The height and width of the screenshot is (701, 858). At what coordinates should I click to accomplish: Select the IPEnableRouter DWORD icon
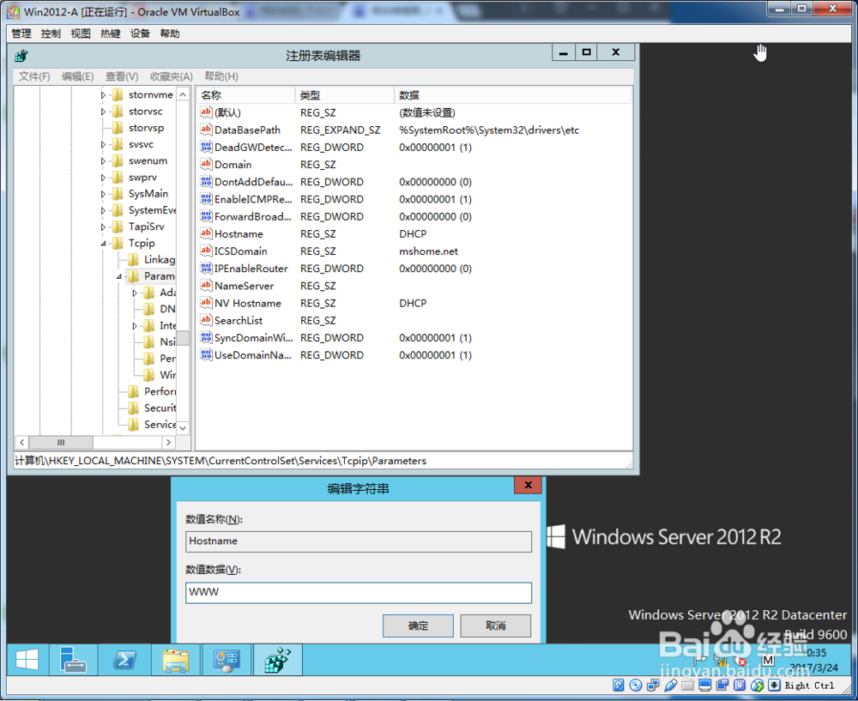pos(206,269)
